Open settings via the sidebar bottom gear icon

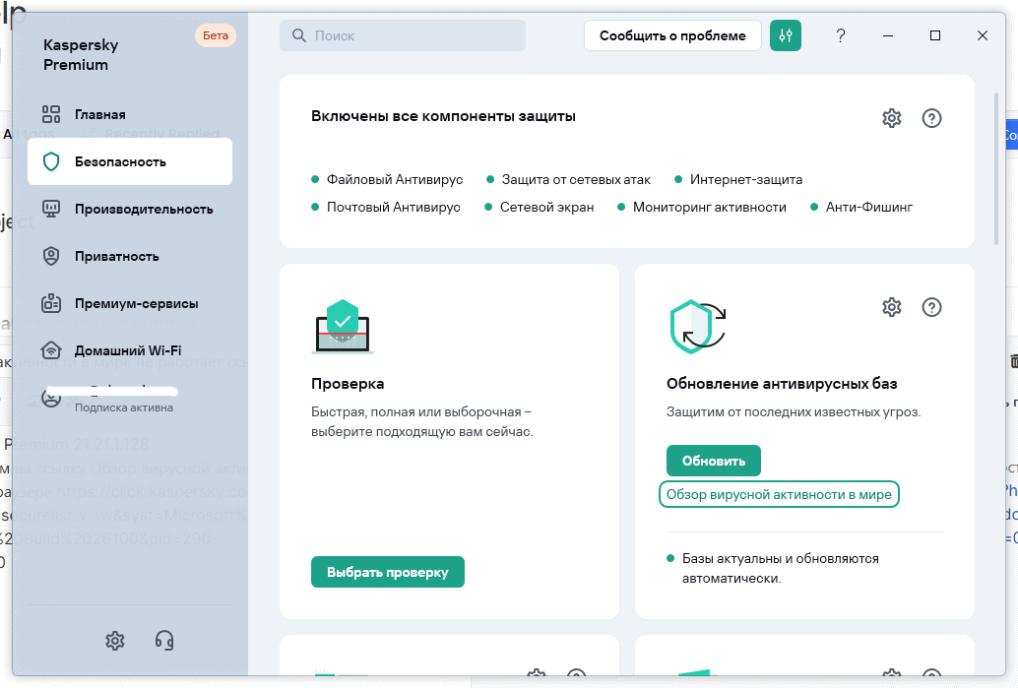(115, 641)
